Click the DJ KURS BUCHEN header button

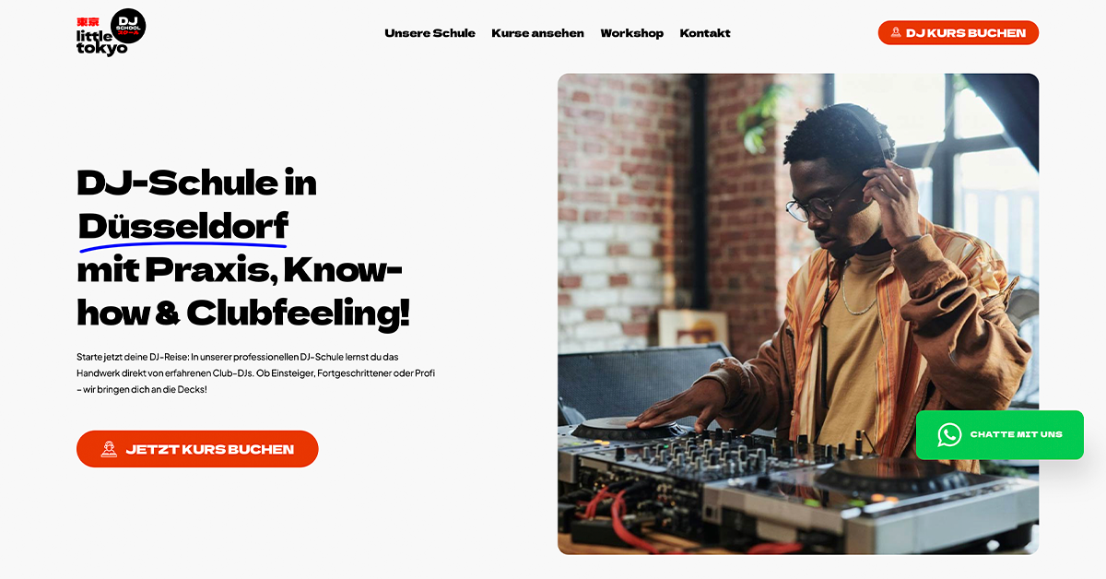click(x=959, y=32)
